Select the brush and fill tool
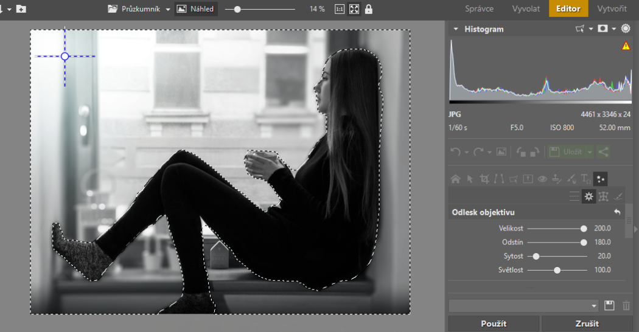Image resolution: width=639 pixels, height=332 pixels. click(571, 179)
